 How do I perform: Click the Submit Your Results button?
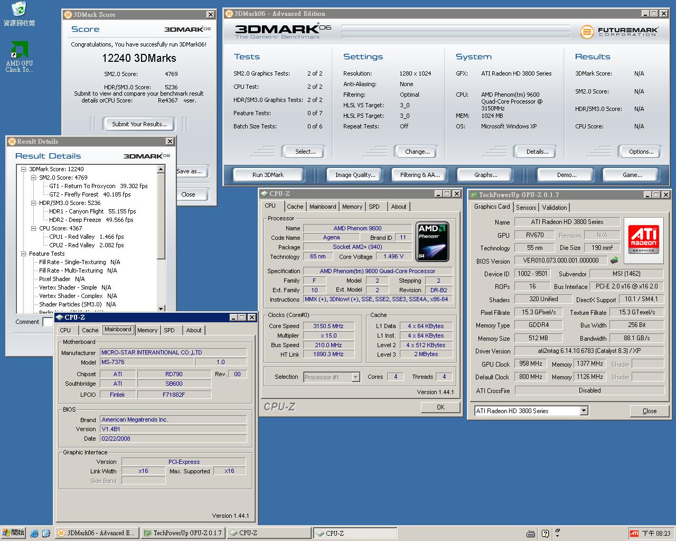coord(139,124)
